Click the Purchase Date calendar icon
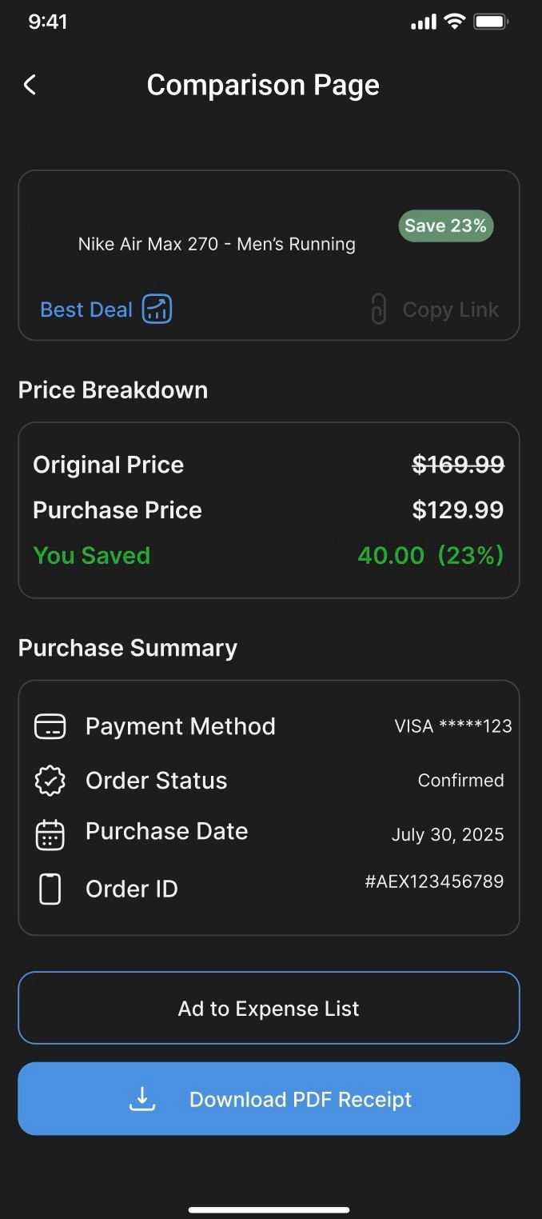 click(x=50, y=834)
